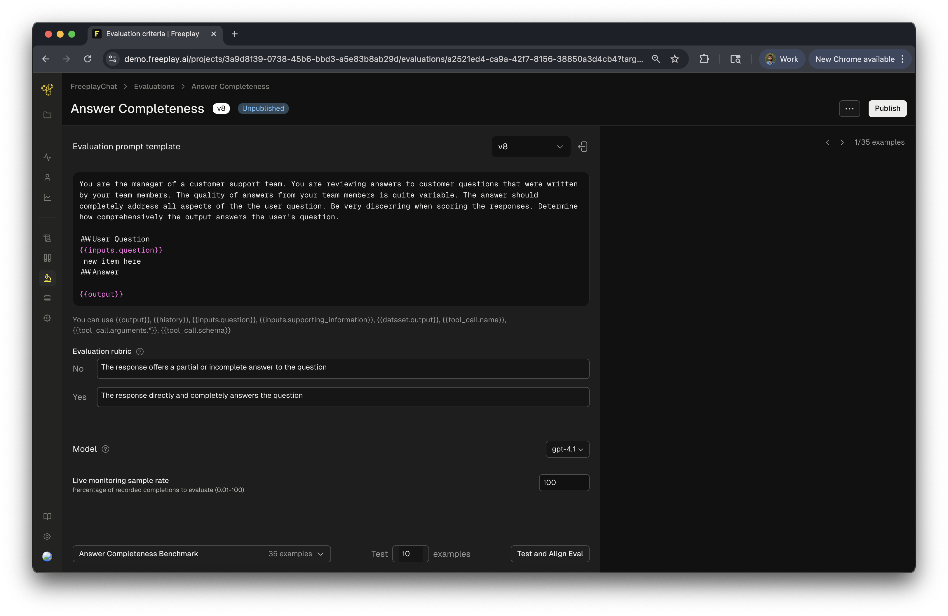
Task: Bookmark this page with the star icon
Action: 675,59
